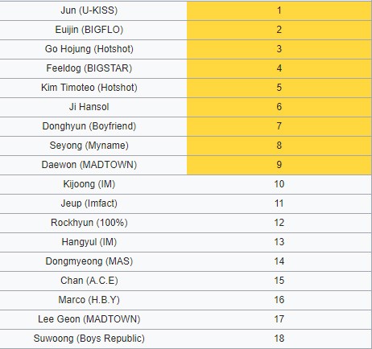Select Chan (A.C.E) name

click(89, 281)
